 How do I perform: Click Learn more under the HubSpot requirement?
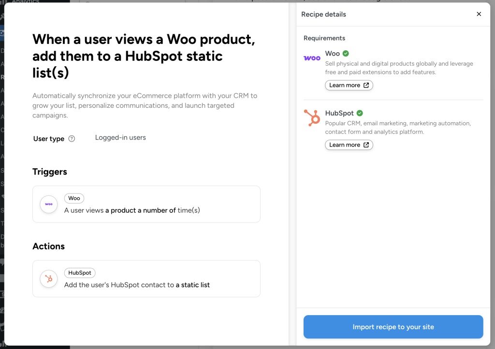(x=349, y=145)
